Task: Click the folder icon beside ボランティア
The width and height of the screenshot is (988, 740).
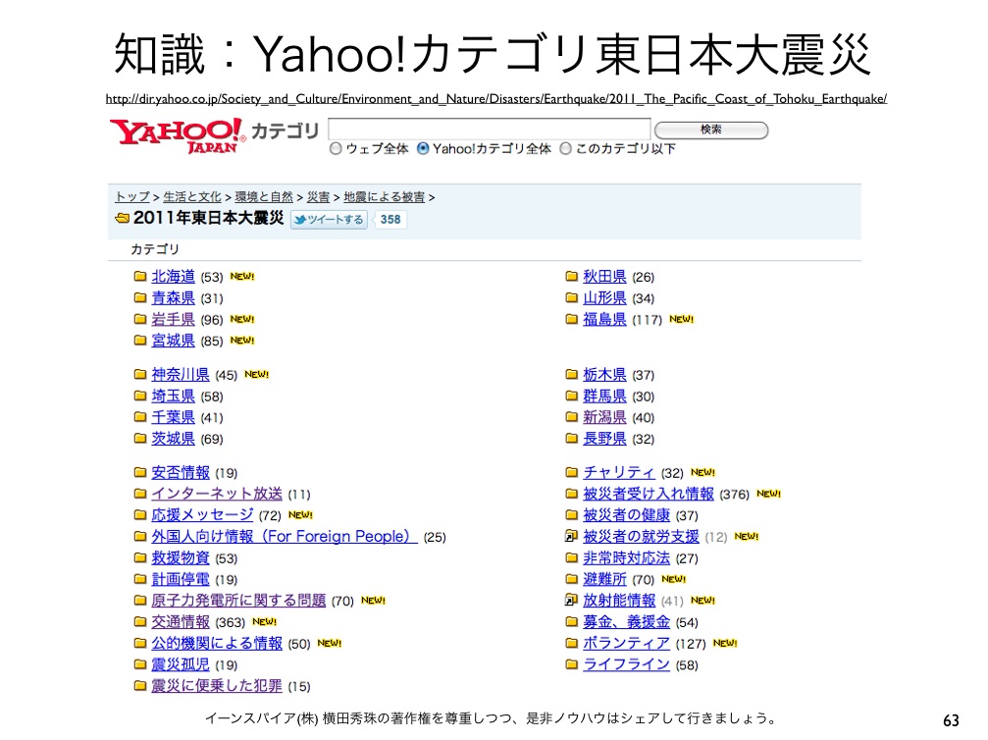Action: [571, 643]
